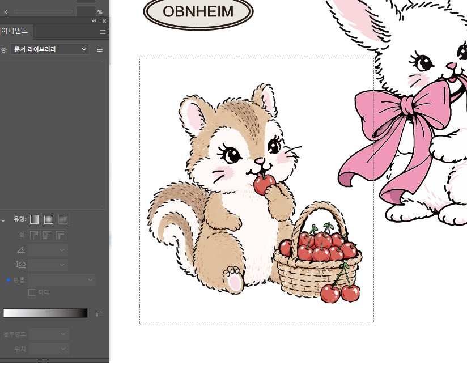Collapse the gradient panel with double arrows

94,21
